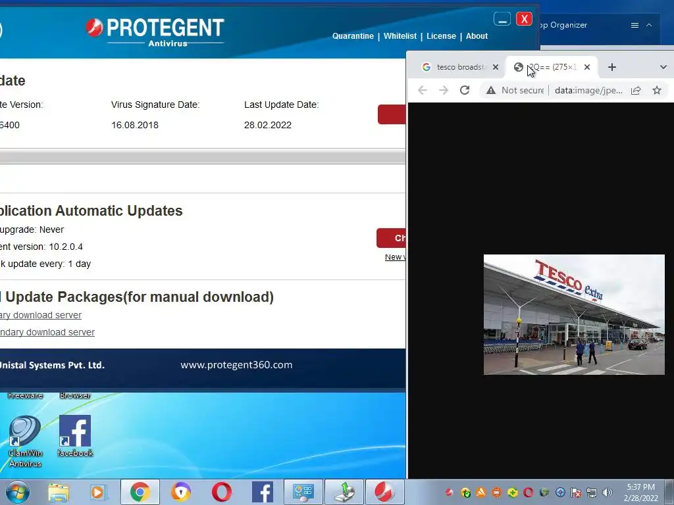Expand Chrome tab search dropdown arrow

tap(663, 67)
